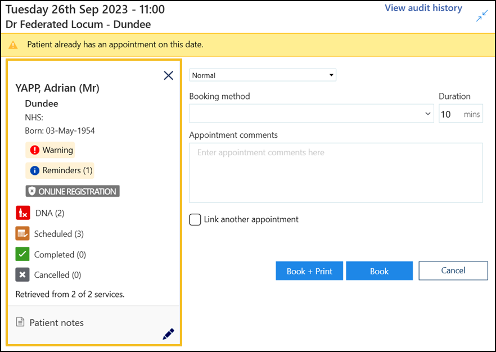
Task: Remove patient YAPP, Adrian with X
Action: 168,75
